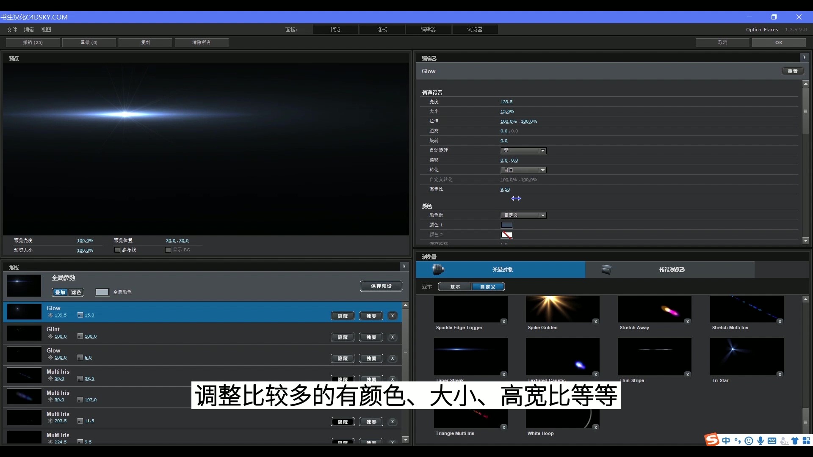Remove the top Glow layer with X icon
This screenshot has width=813, height=457.
[x=393, y=316]
